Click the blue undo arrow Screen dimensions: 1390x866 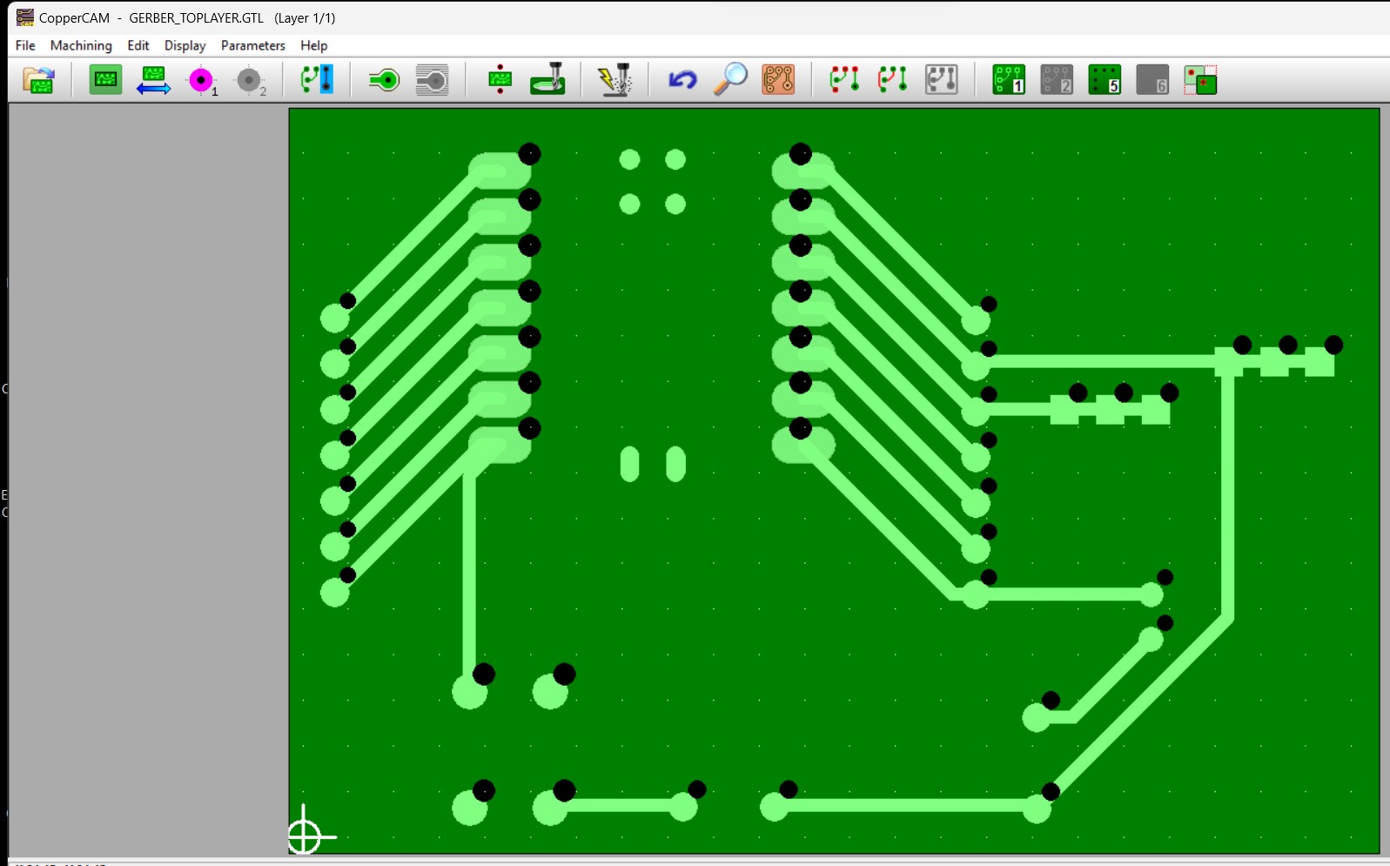(x=682, y=80)
